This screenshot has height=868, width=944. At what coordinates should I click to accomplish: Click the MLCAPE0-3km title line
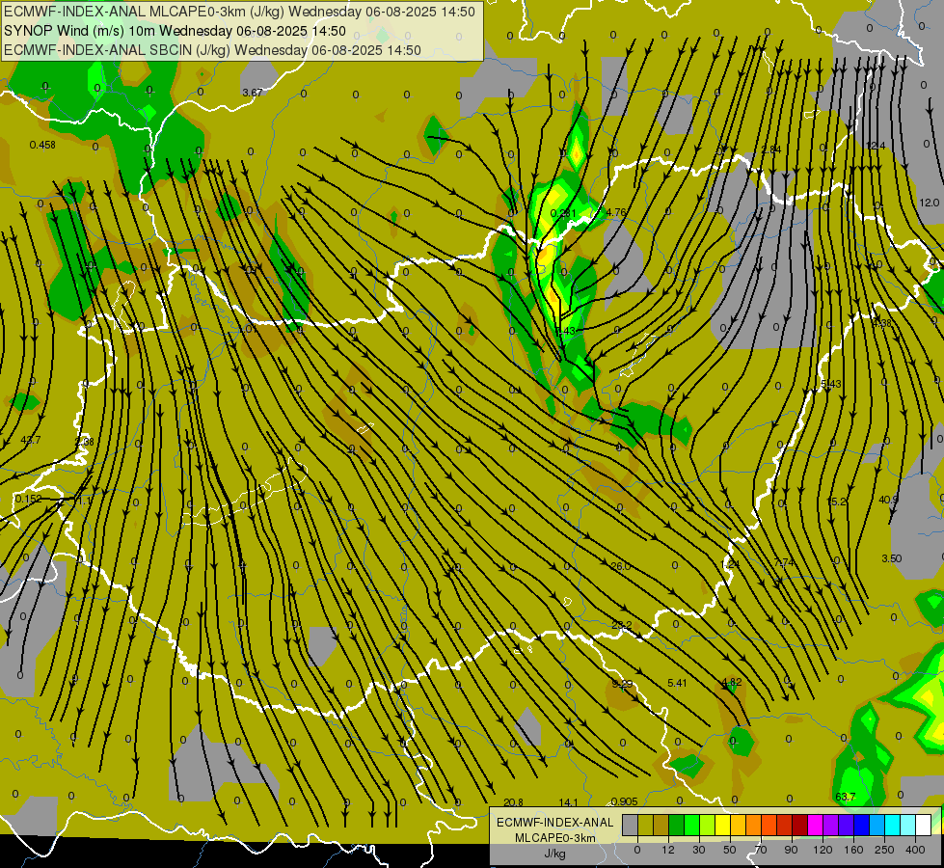[239, 12]
